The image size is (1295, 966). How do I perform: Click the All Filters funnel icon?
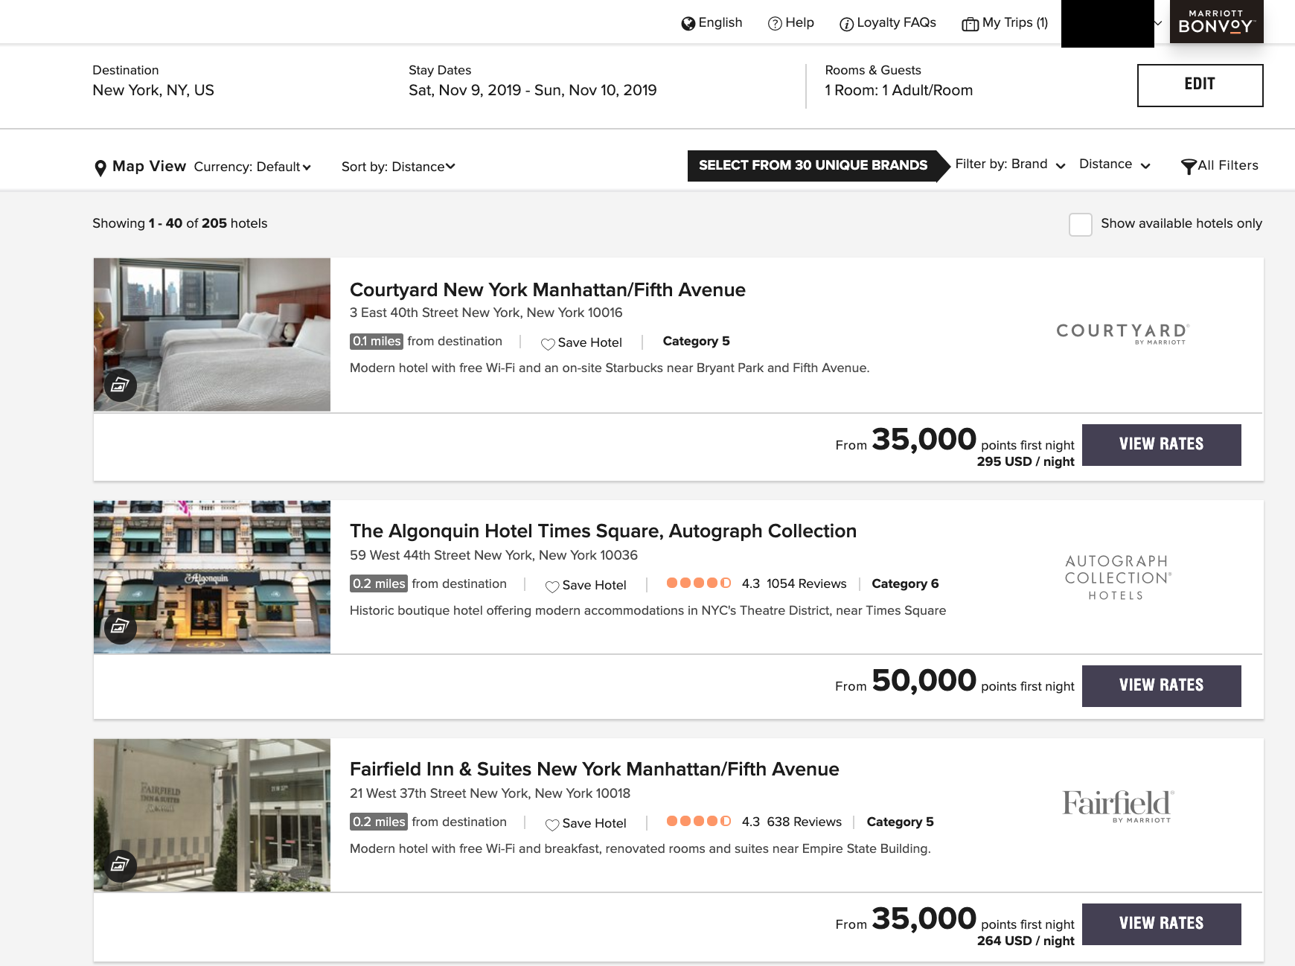pyautogui.click(x=1189, y=167)
